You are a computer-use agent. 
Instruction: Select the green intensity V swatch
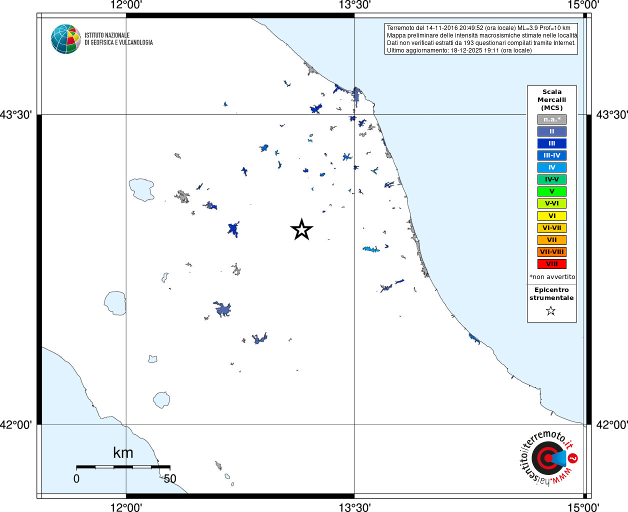tap(552, 191)
